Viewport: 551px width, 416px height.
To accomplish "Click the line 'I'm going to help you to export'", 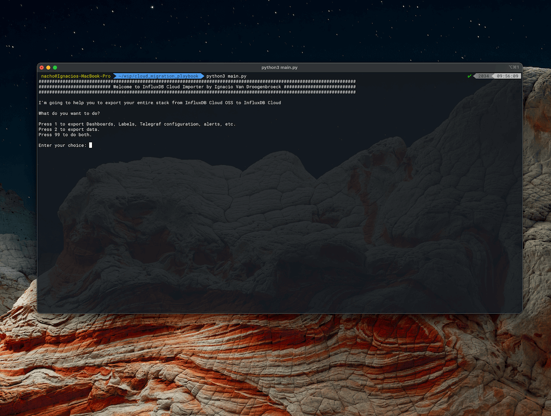I will pyautogui.click(x=160, y=103).
